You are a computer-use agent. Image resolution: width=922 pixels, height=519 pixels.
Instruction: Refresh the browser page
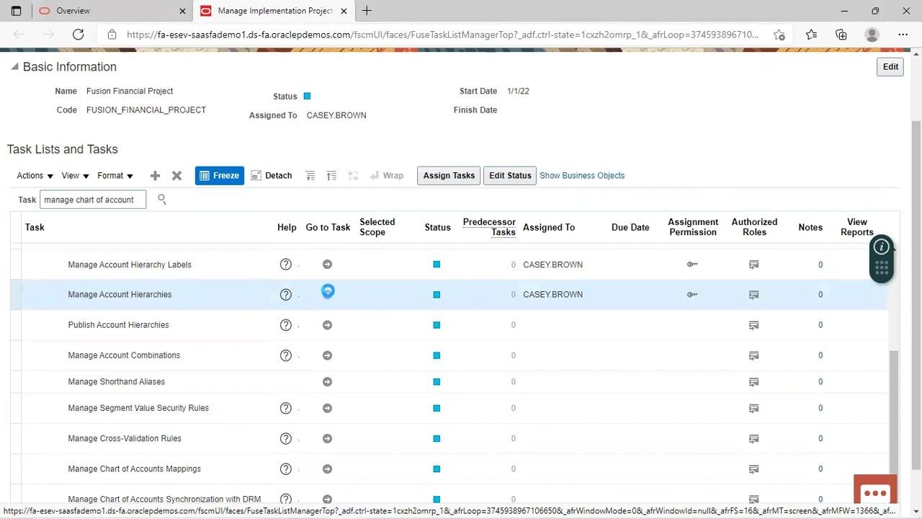point(79,35)
